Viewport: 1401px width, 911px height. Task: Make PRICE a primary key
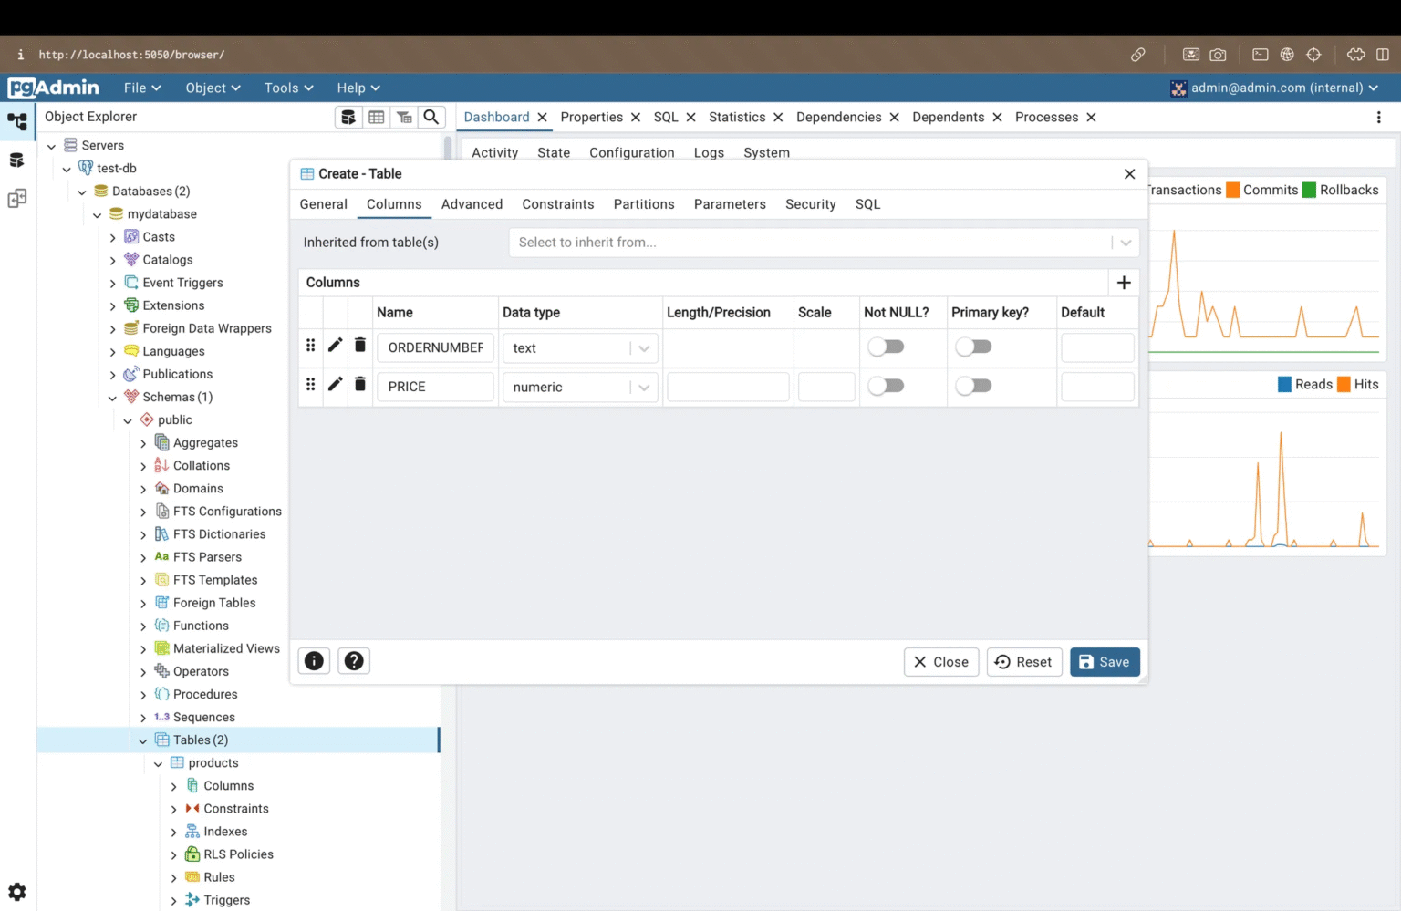[973, 386]
